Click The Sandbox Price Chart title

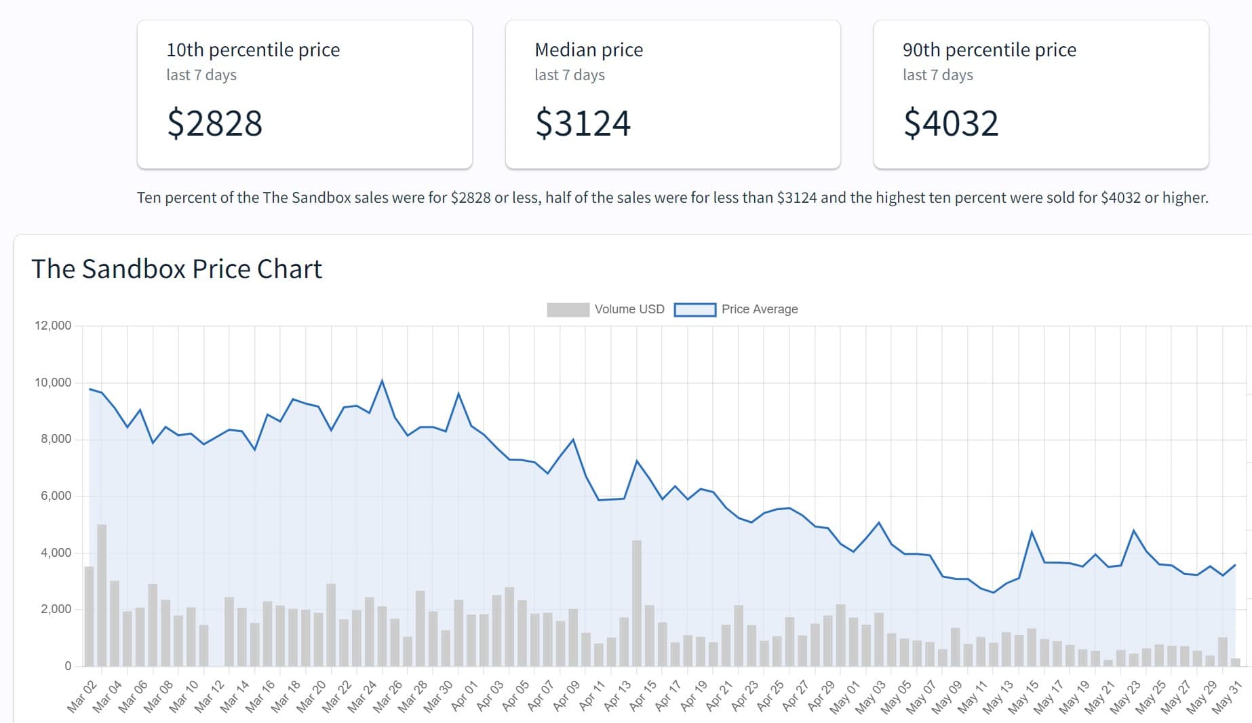pyautogui.click(x=176, y=269)
